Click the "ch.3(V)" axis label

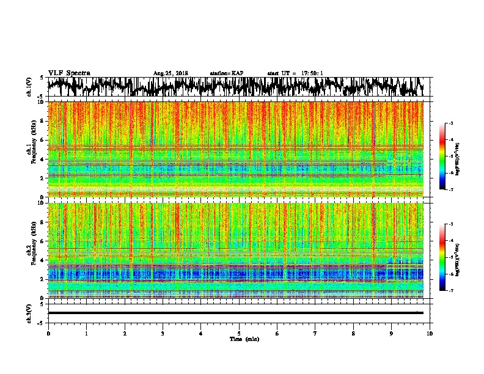[x=29, y=313]
